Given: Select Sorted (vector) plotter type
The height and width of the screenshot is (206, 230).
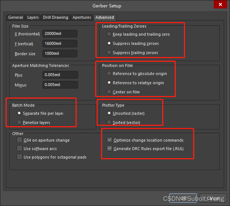Looking at the screenshot, I should coord(109,122).
